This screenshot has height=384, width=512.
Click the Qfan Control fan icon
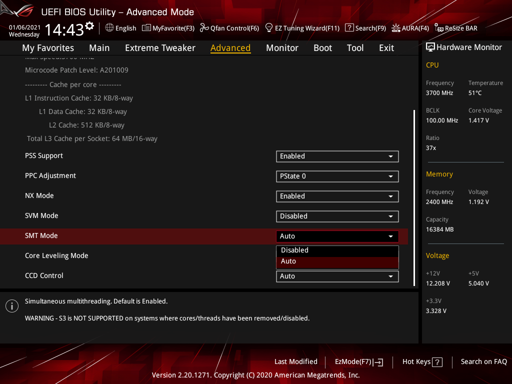click(x=204, y=28)
